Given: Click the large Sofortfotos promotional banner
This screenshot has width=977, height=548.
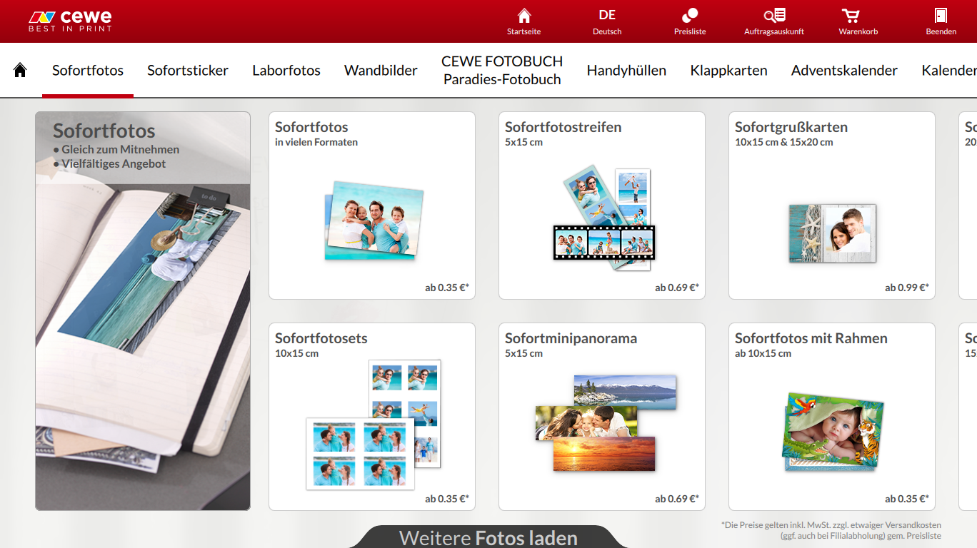Looking at the screenshot, I should pos(143,311).
